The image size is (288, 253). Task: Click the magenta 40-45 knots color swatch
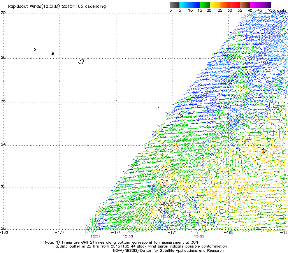[x=255, y=5]
